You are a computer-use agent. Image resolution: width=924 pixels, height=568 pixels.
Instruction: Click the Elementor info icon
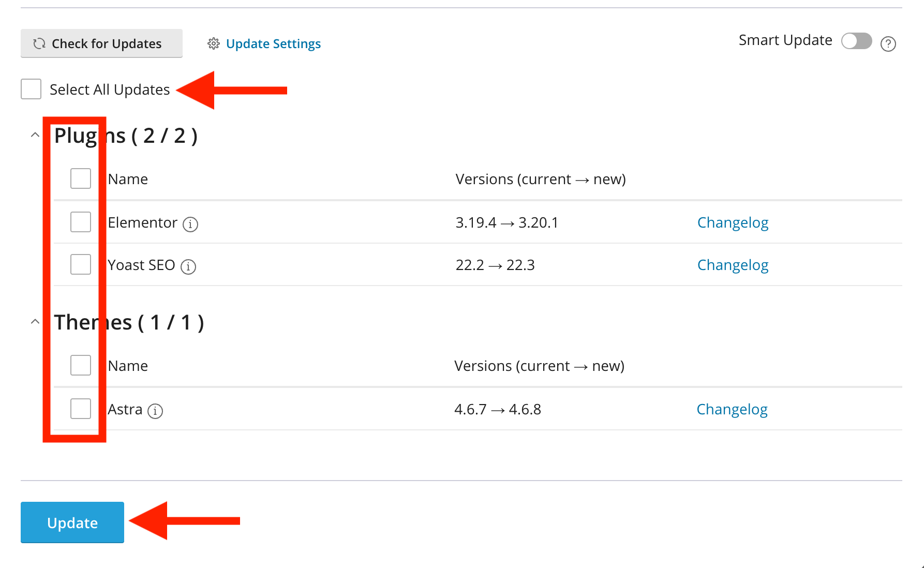point(190,224)
